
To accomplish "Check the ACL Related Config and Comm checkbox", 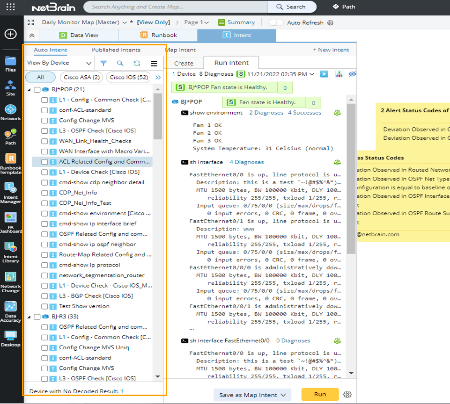I will pyautogui.click(x=44, y=162).
